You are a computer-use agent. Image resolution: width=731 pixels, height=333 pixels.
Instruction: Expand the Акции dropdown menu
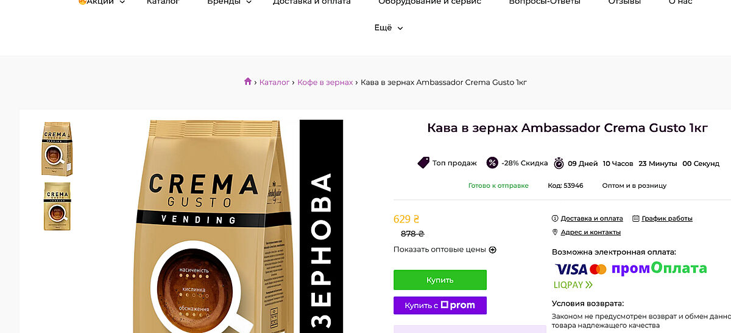(x=101, y=2)
